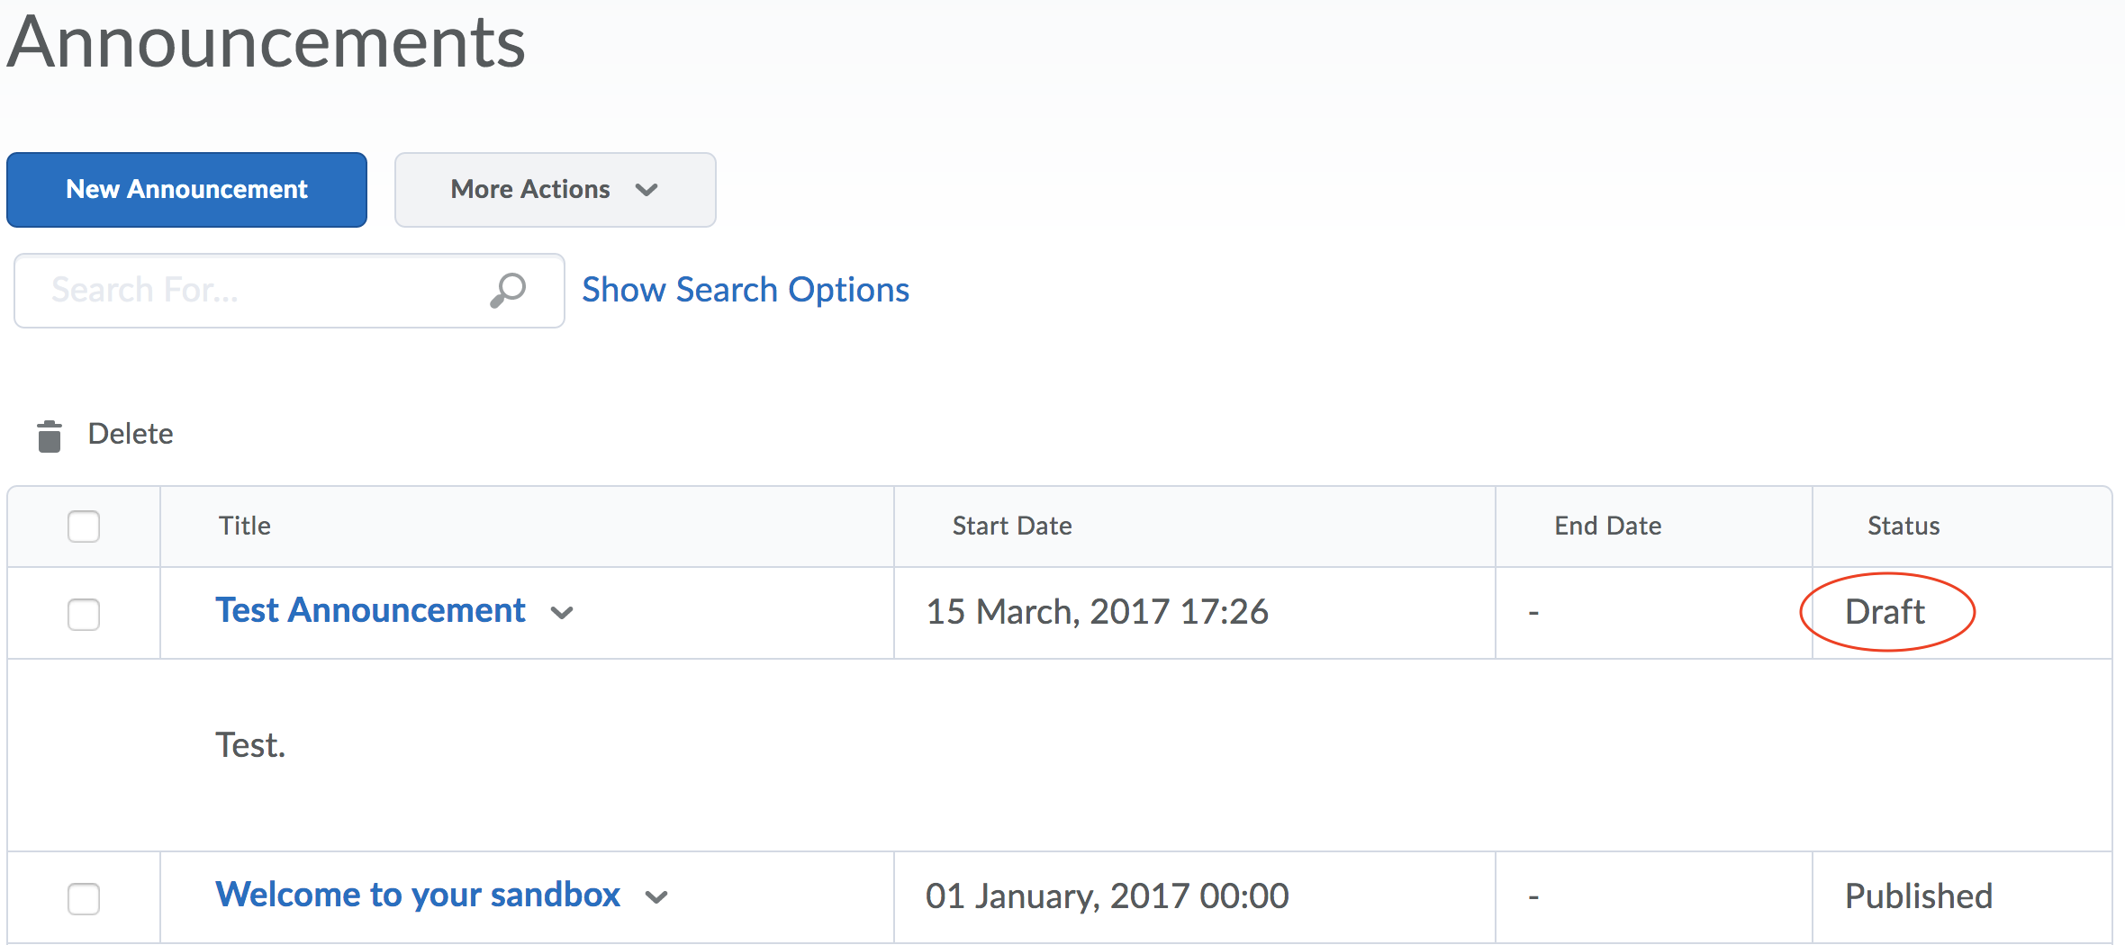Show Search Options link
Image resolution: width=2125 pixels, height=945 pixels.
(x=745, y=290)
